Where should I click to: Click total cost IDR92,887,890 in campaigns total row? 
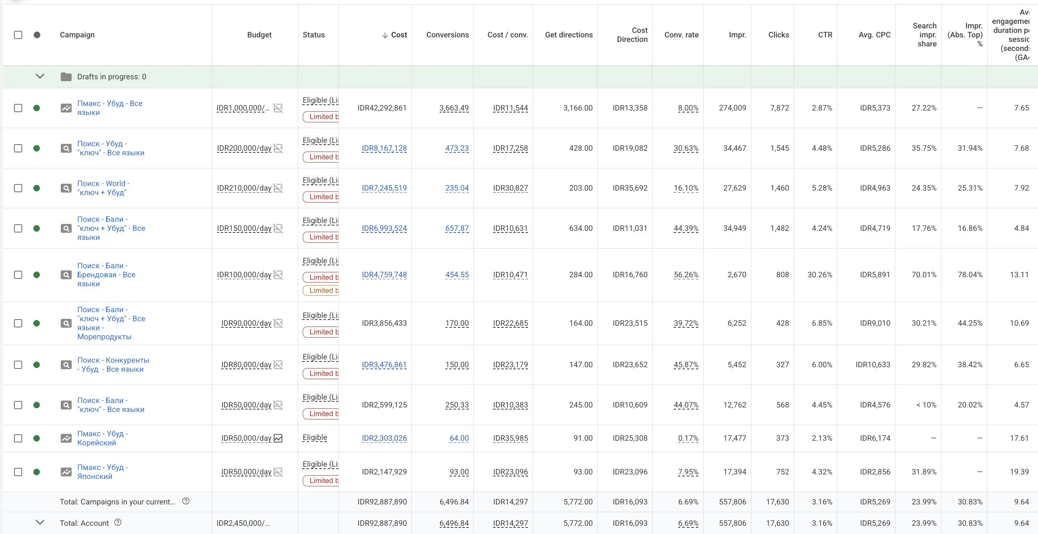coord(382,502)
